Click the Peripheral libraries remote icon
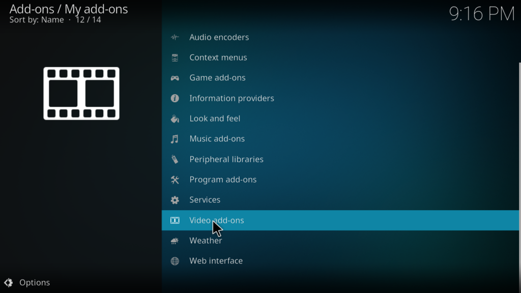Viewport: 521px width, 293px height. 175,159
